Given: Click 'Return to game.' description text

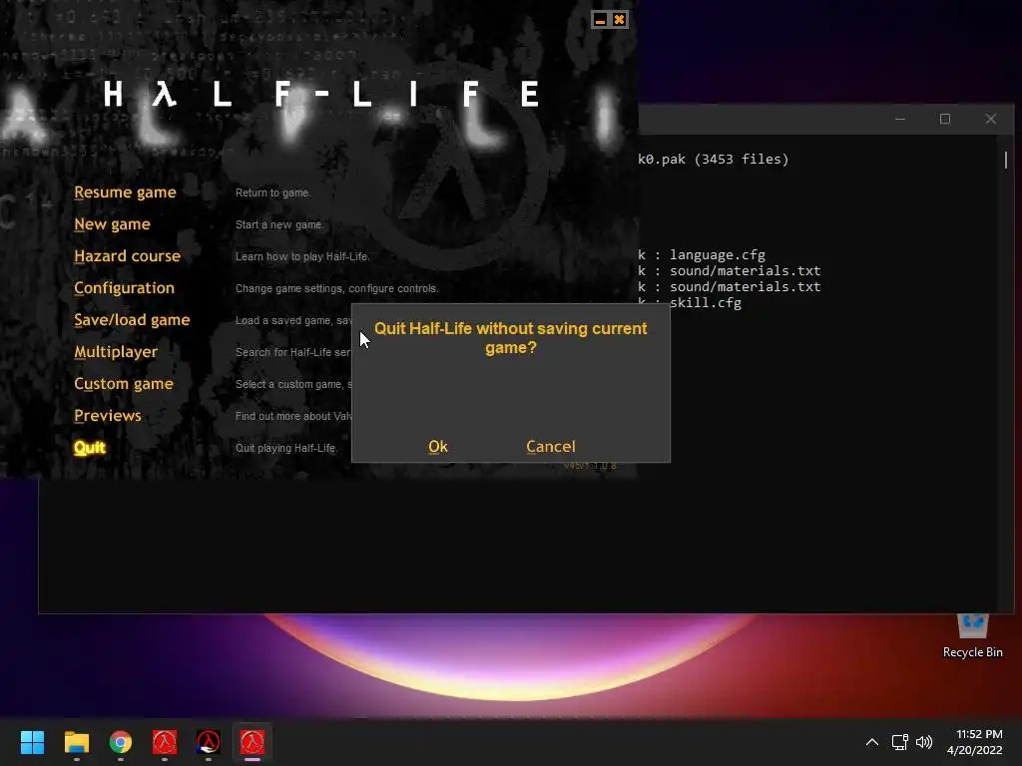Looking at the screenshot, I should 273,192.
